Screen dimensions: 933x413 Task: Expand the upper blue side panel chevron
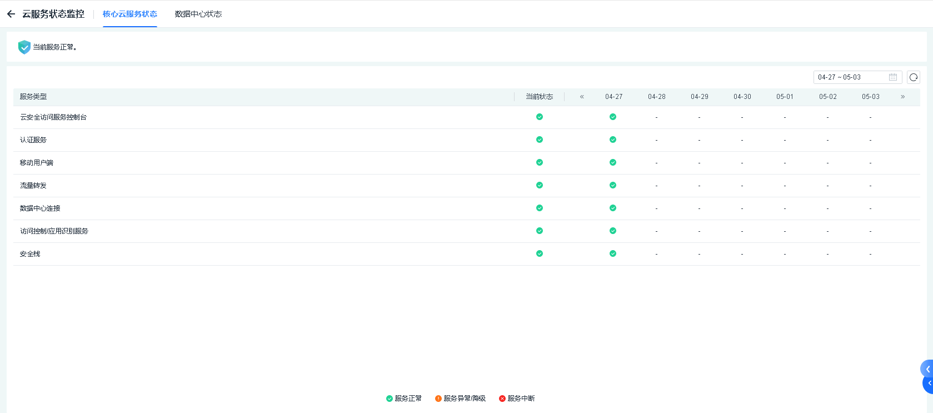click(x=927, y=369)
